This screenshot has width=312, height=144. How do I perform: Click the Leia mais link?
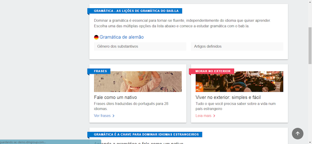point(203,116)
